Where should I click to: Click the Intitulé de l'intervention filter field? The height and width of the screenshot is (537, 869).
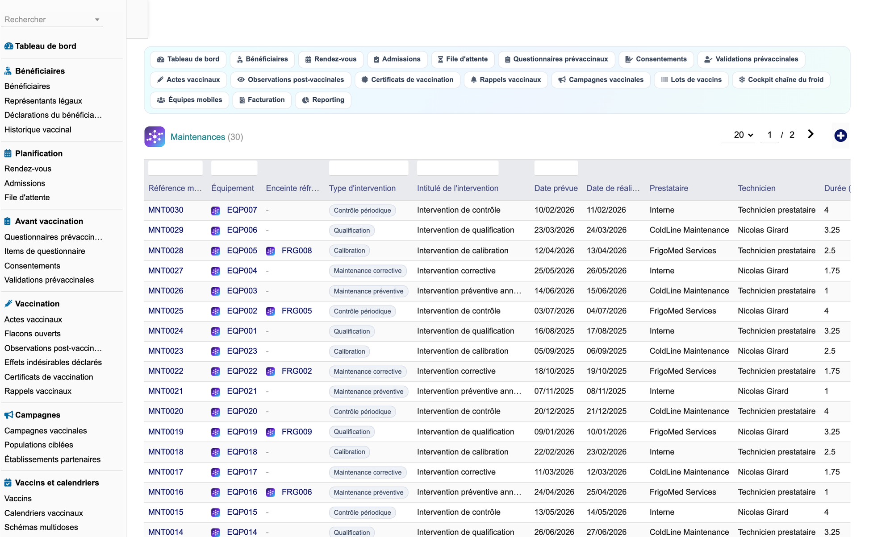[458, 168]
